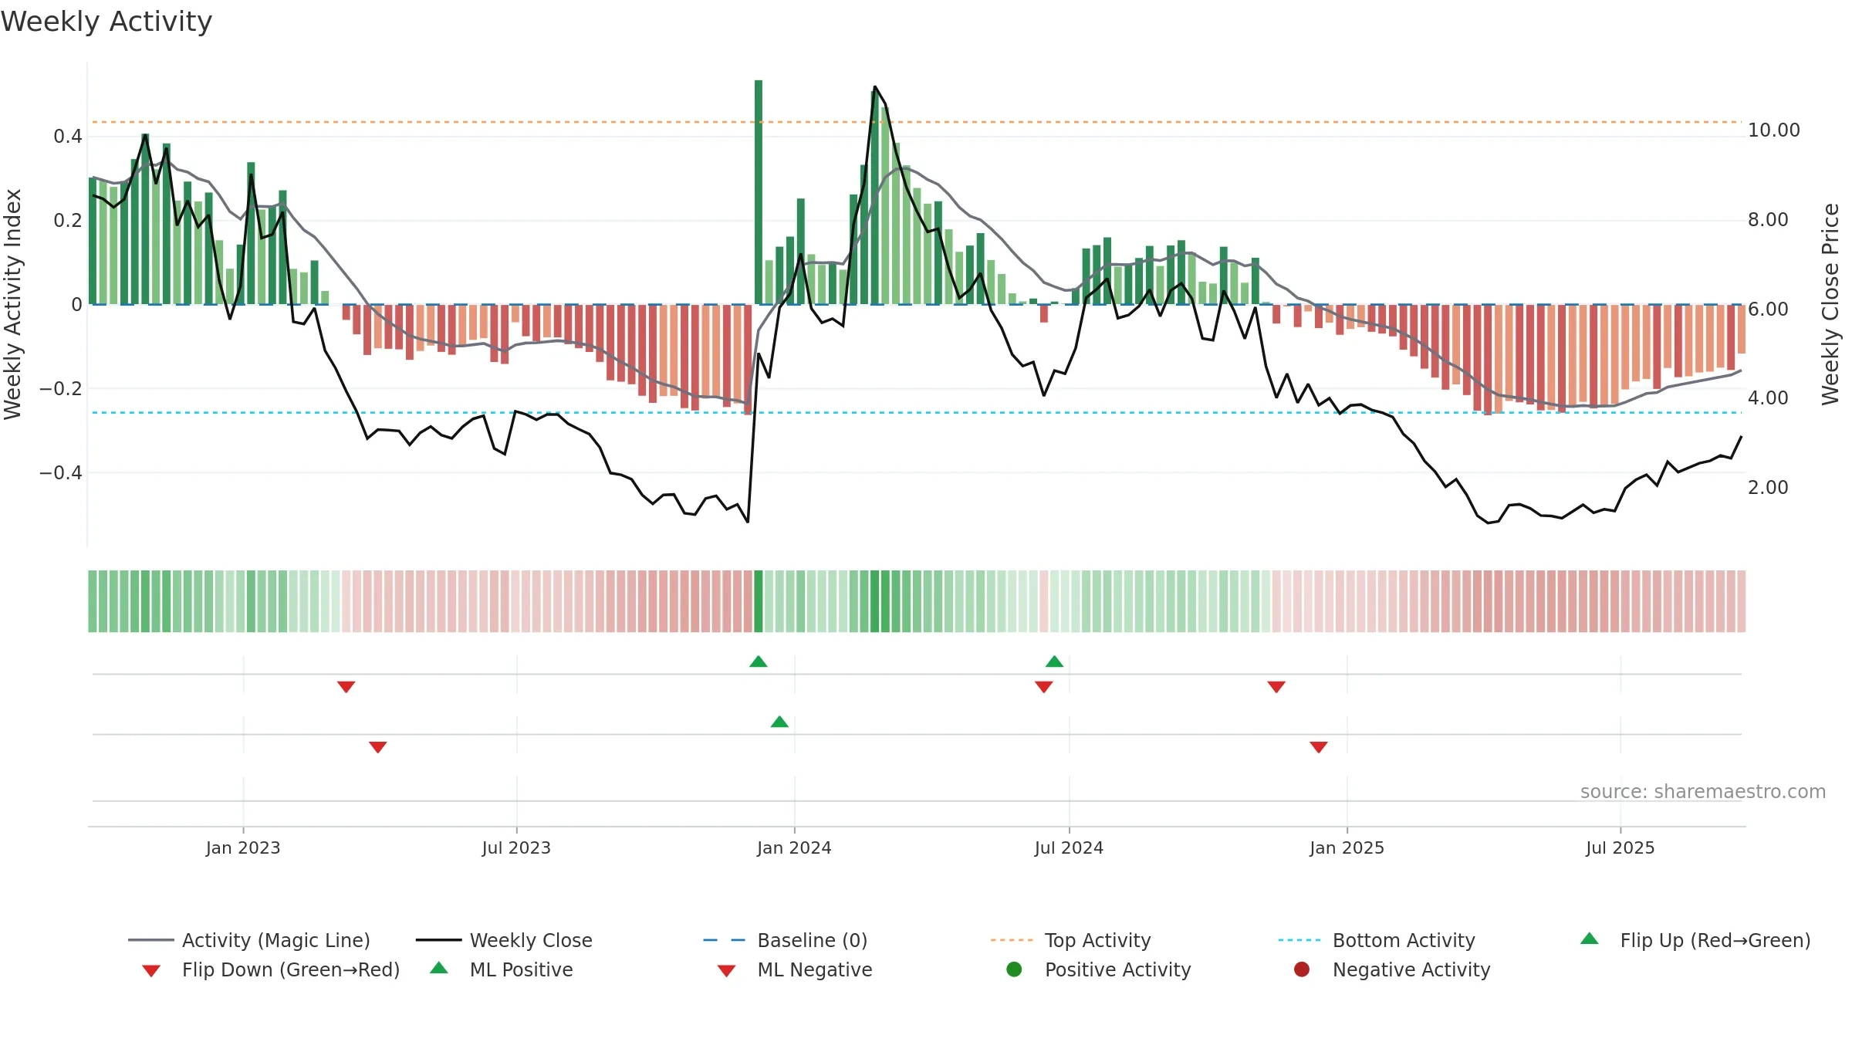Click the 8.00 price axis value
1852x1042 pixels.
(1768, 220)
